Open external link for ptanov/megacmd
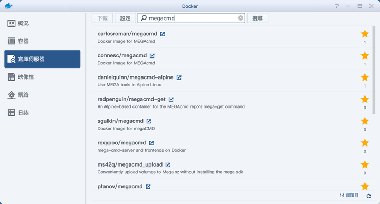380x204 pixels. [148, 186]
